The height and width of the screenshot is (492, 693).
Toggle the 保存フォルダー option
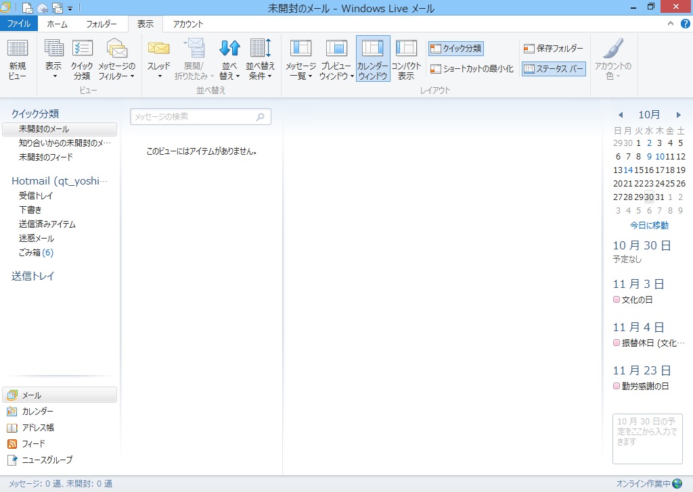553,49
